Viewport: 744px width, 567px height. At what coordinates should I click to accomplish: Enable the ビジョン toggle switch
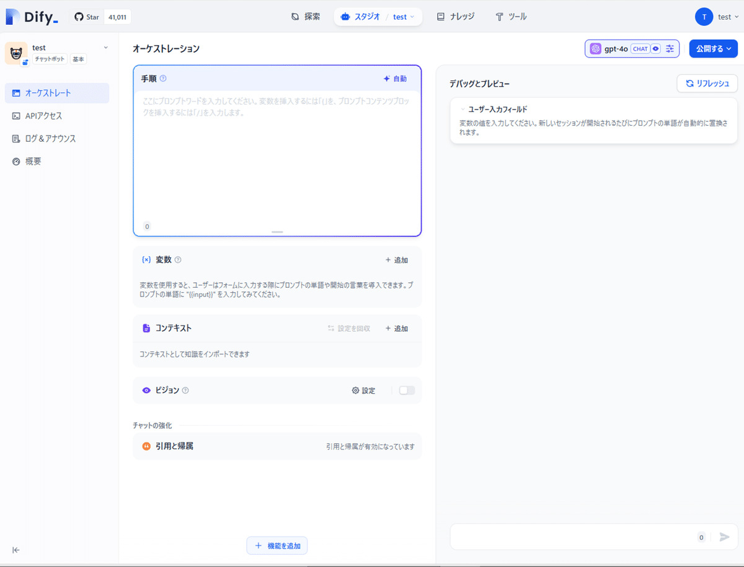click(407, 391)
